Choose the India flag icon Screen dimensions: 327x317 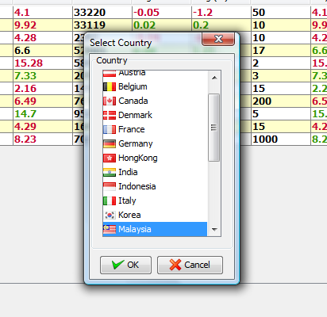(x=110, y=172)
